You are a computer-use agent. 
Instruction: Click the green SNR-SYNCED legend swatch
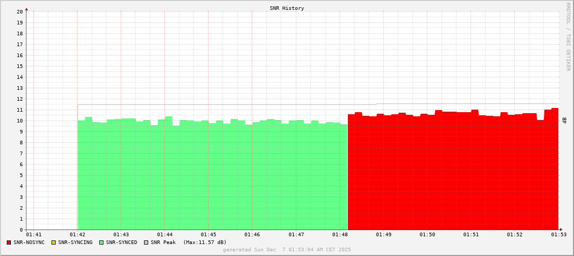point(101,242)
